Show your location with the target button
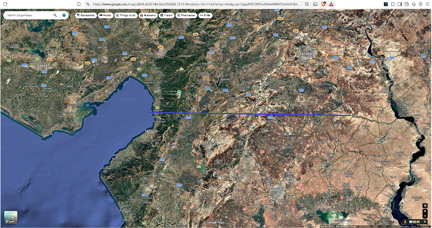Screen dimensions: 432x228 point(425,206)
